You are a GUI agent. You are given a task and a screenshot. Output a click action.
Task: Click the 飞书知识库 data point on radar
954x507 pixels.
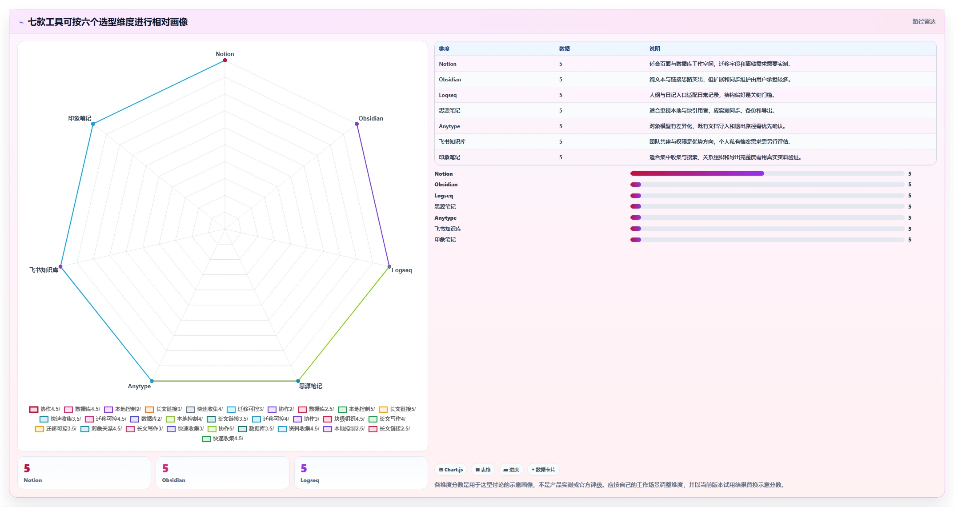coord(60,267)
